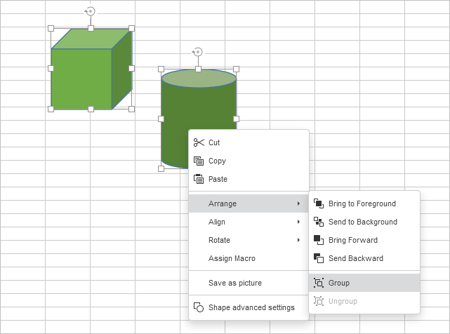Click the cube's rotation handle
Viewport: 450px width, 334px height.
90,11
